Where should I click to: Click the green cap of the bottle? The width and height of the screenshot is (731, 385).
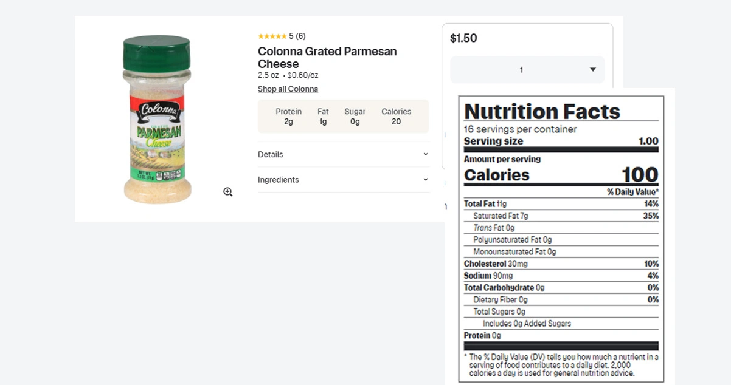pos(157,52)
